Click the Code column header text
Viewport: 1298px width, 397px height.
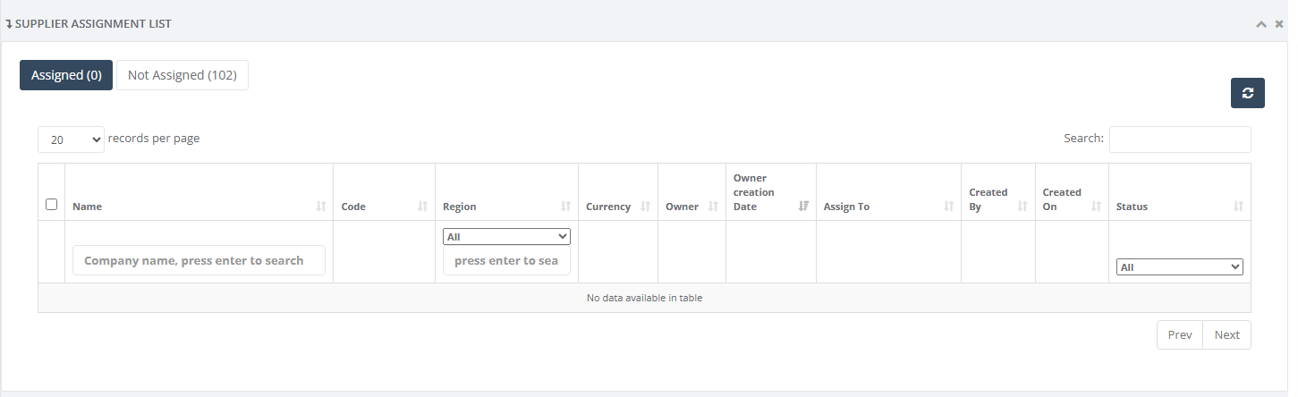[x=353, y=207]
